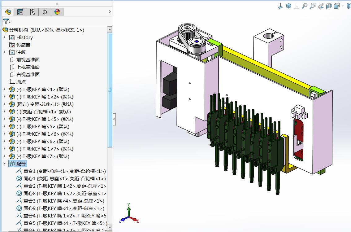Collapse the 配合 mates folder
The height and width of the screenshot is (232, 351).
(x=5, y=164)
